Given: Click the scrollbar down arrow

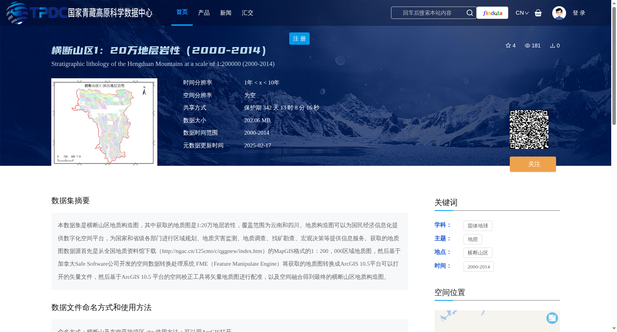Looking at the screenshot, I should point(614,329).
